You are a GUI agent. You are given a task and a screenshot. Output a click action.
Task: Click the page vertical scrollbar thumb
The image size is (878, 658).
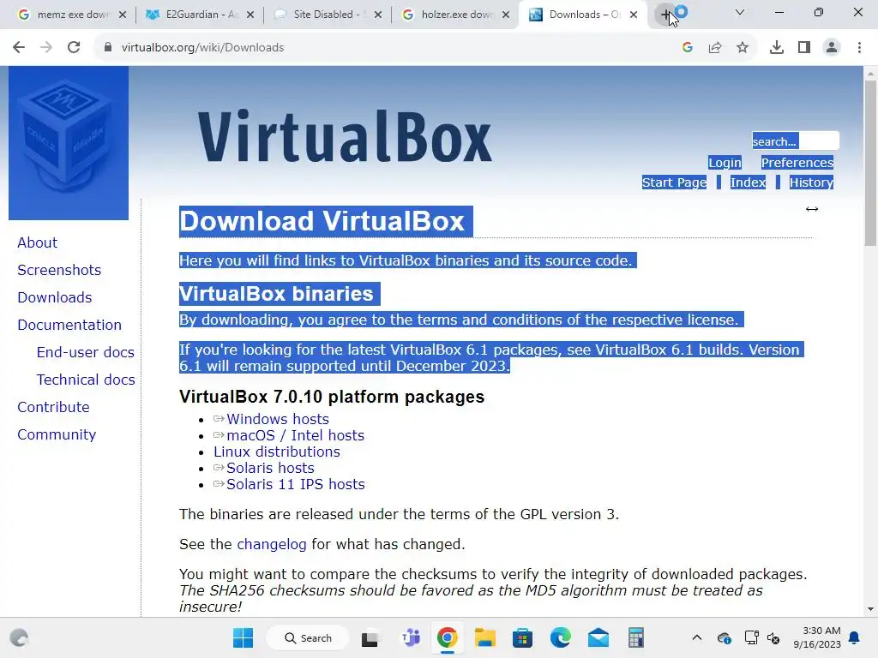[870, 162]
